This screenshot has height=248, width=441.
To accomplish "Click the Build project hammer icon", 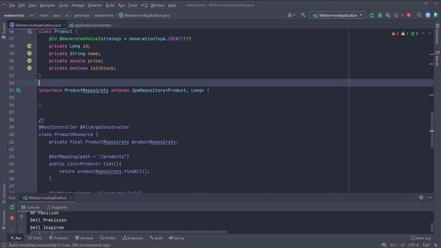I will (x=303, y=15).
